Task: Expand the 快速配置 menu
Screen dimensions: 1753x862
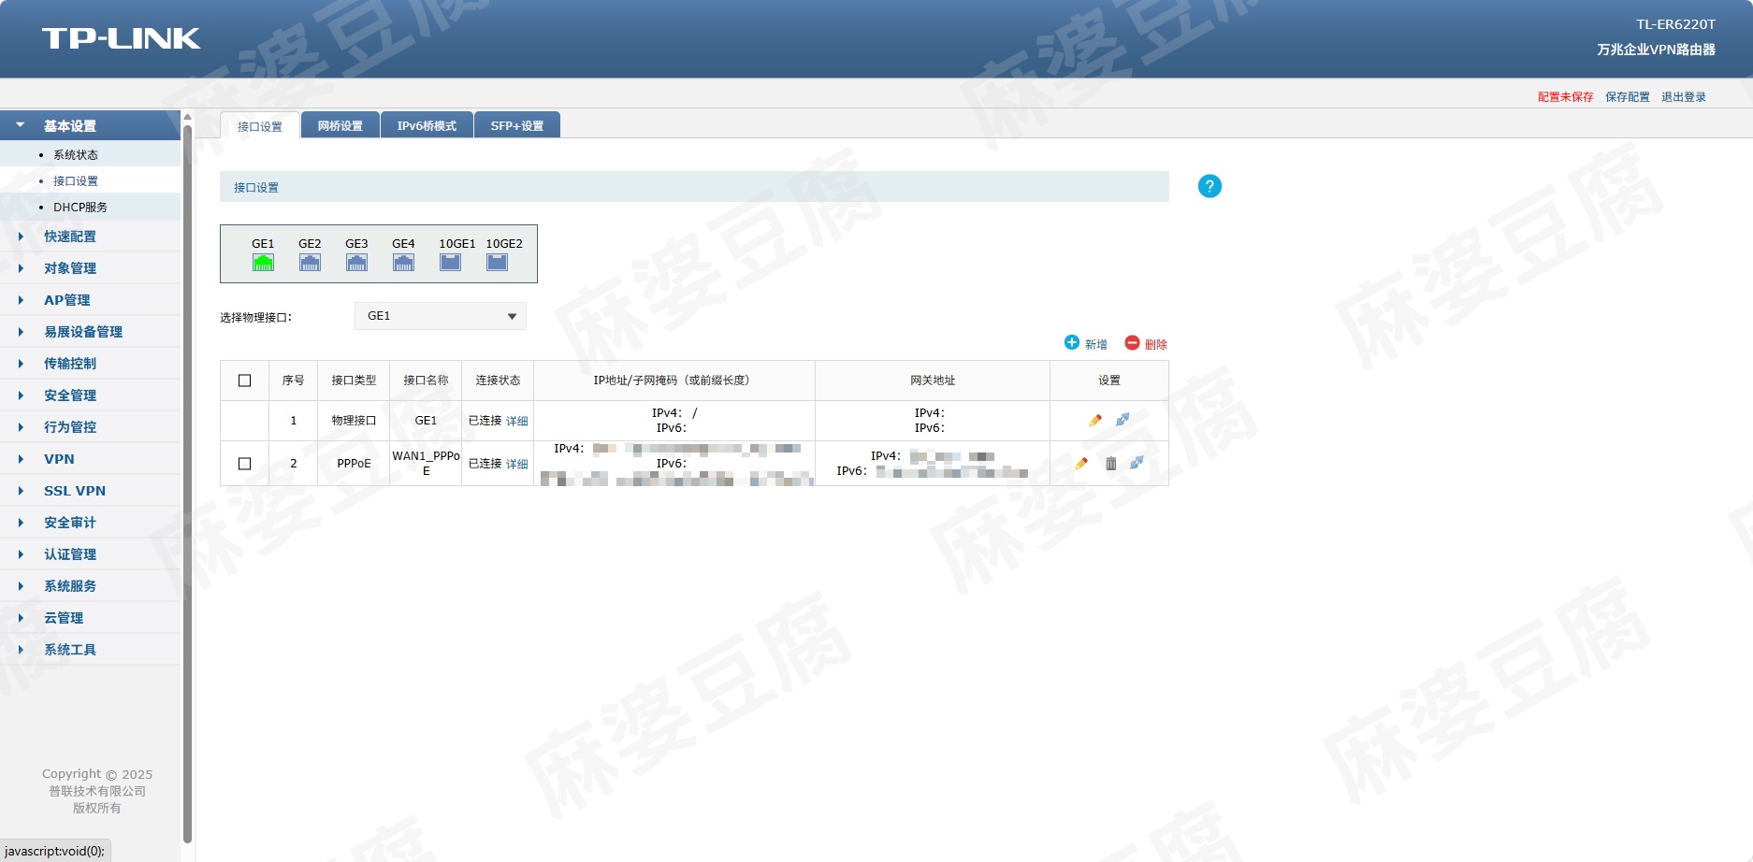Action: click(x=90, y=237)
